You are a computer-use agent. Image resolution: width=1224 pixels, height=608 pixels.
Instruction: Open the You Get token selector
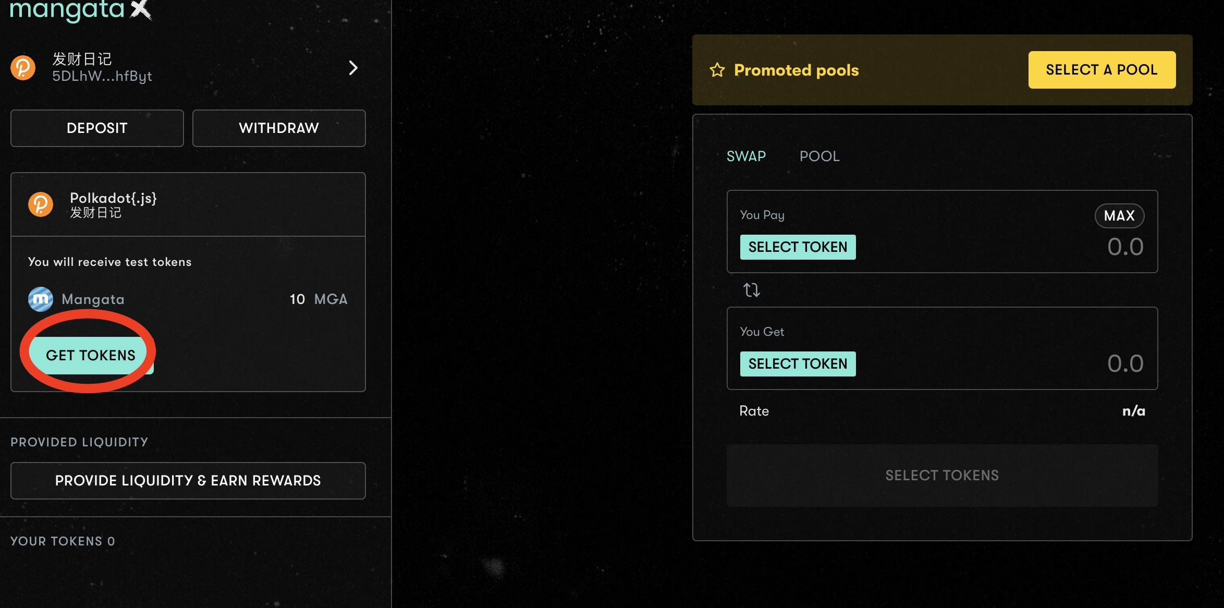coord(798,364)
